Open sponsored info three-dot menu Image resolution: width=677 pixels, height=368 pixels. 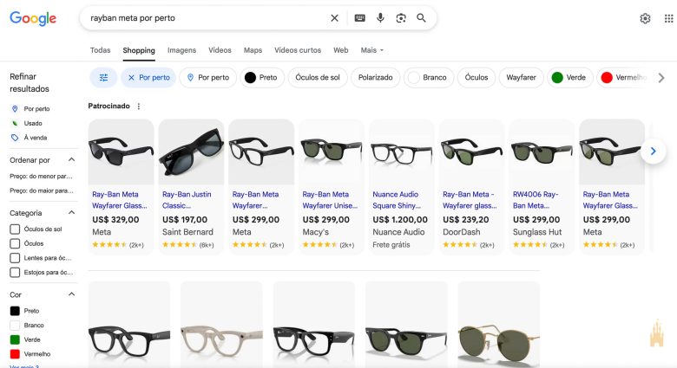tap(139, 106)
